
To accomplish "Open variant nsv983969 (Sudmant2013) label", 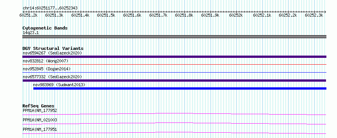I will click(59, 85).
